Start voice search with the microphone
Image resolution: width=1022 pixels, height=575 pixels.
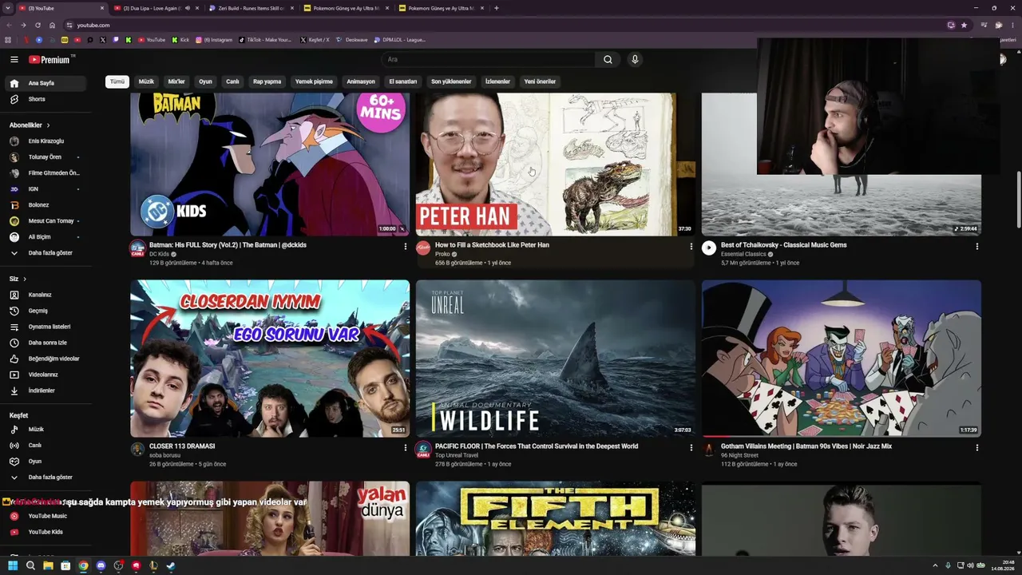(x=635, y=59)
